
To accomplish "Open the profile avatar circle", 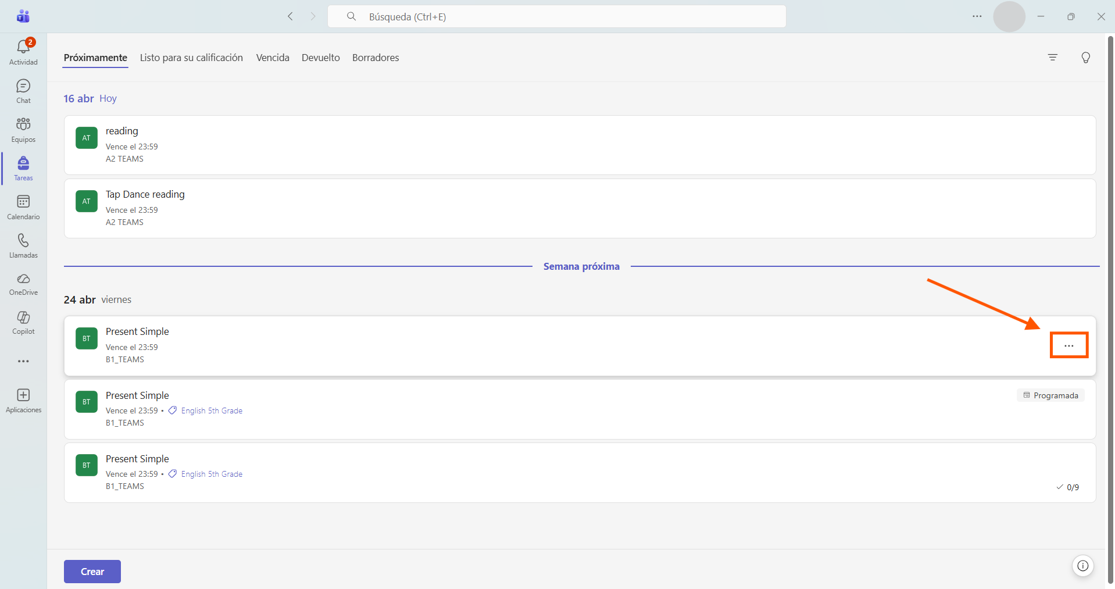I will tap(1009, 16).
